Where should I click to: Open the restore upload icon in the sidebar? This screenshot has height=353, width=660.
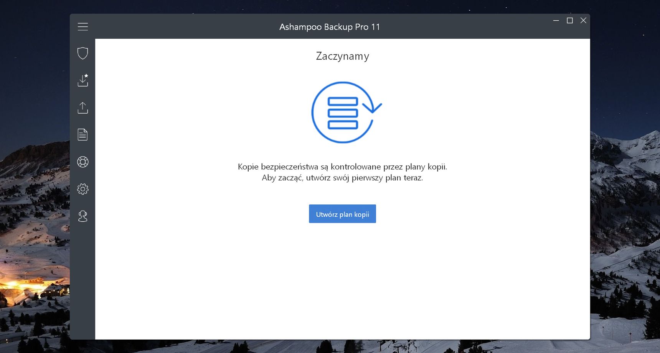coord(82,108)
